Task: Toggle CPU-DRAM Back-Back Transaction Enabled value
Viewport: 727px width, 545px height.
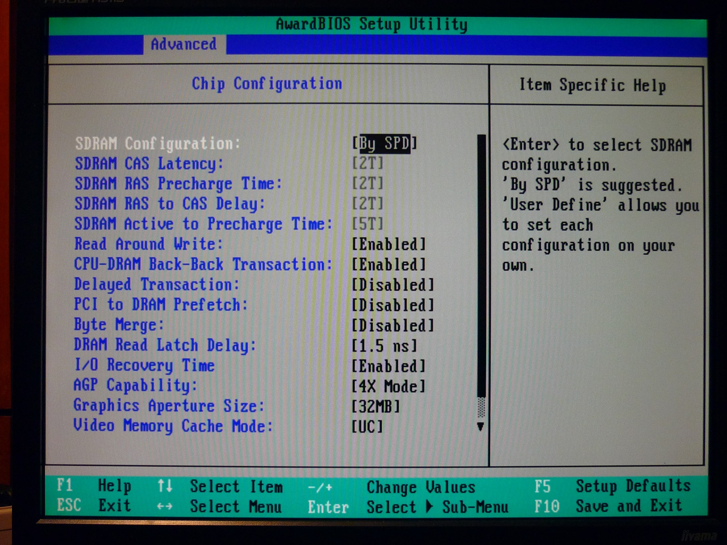Action: 389,264
